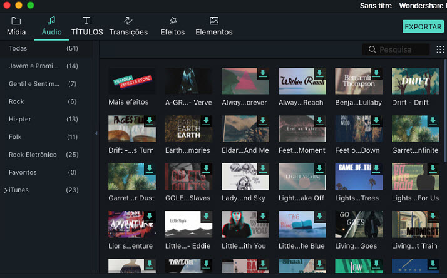Download the GOLE...Slaves track
The height and width of the screenshot is (278, 447).
click(206, 168)
